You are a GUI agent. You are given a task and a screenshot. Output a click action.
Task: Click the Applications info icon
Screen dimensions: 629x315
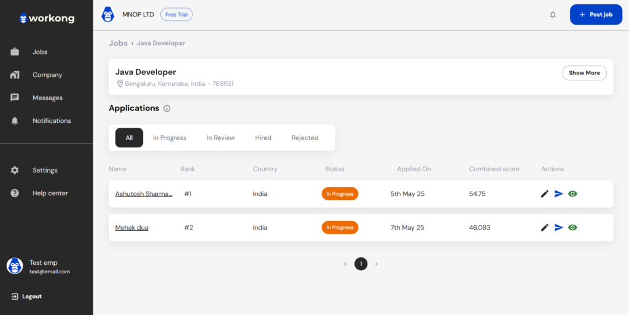point(167,108)
